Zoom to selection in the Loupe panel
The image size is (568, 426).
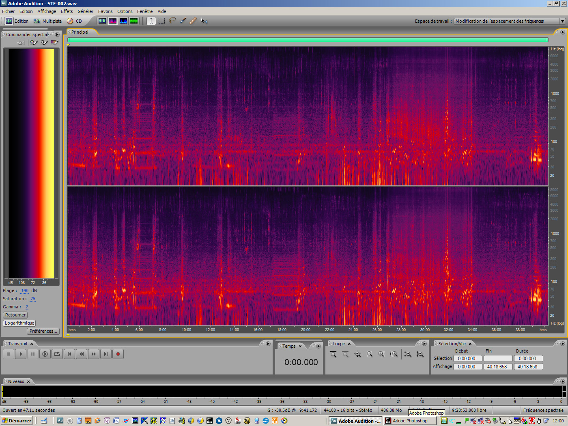pyautogui.click(x=369, y=354)
